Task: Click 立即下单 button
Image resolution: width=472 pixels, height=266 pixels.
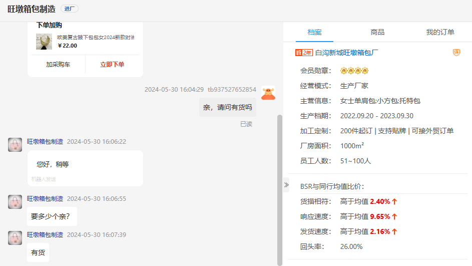Action: click(112, 65)
